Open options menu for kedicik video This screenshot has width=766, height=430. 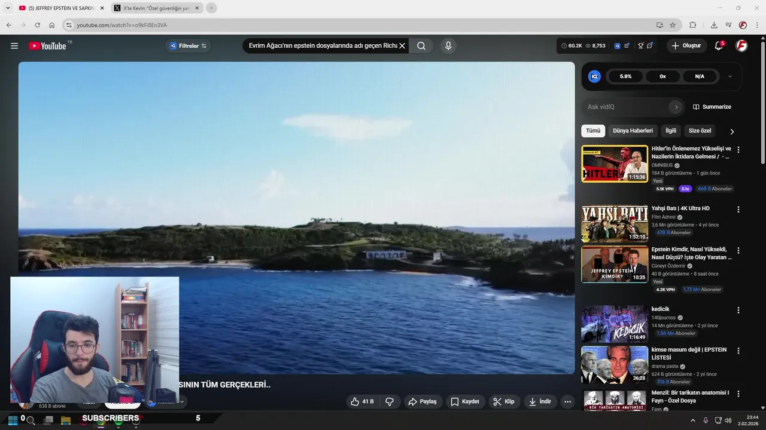(738, 310)
